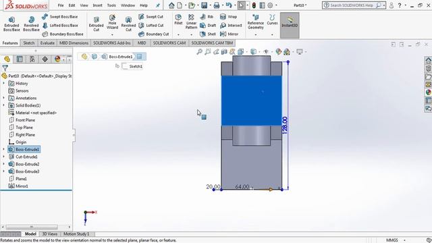The height and width of the screenshot is (243, 432).
Task: Open the Insert menu
Action: tap(97, 5)
